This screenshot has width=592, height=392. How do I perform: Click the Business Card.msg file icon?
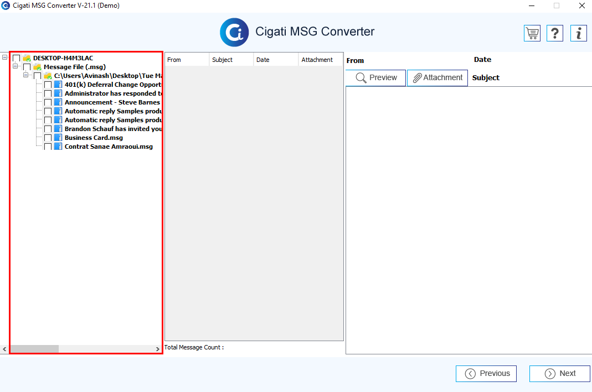58,138
